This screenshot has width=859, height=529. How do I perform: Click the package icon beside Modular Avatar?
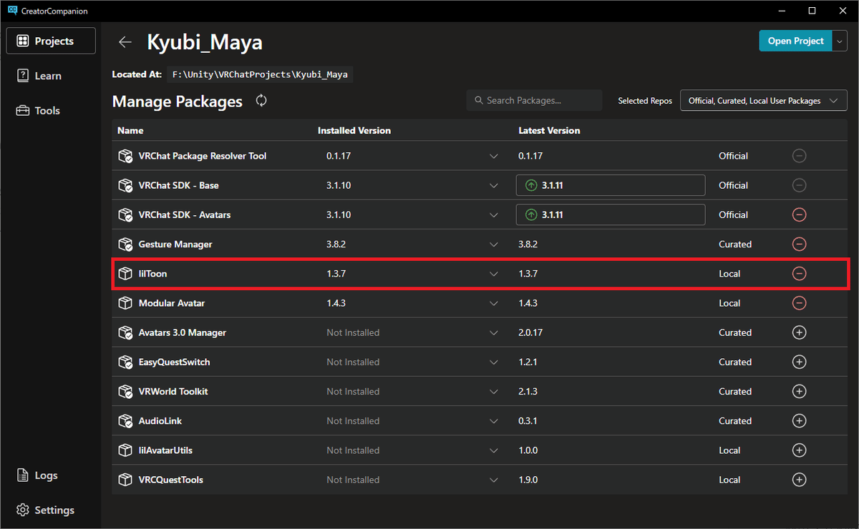point(125,303)
